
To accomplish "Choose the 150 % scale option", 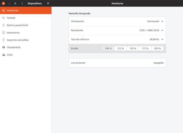I will pyautogui.click(x=133, y=49).
